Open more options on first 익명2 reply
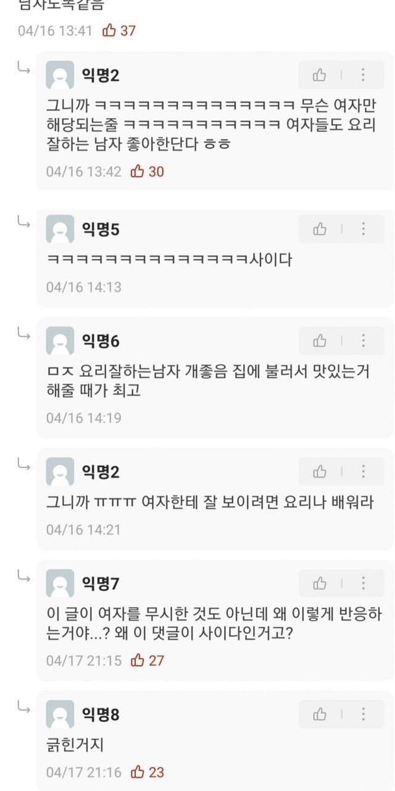This screenshot has height=791, width=395. tap(363, 75)
